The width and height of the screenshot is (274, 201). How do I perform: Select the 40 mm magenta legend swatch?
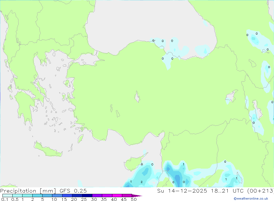pos(117,196)
